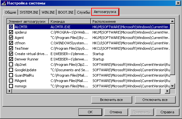Screen dimensions: 182x119
Task: Select the msmsgs row name
Action: pyautogui.click(x=21, y=86)
